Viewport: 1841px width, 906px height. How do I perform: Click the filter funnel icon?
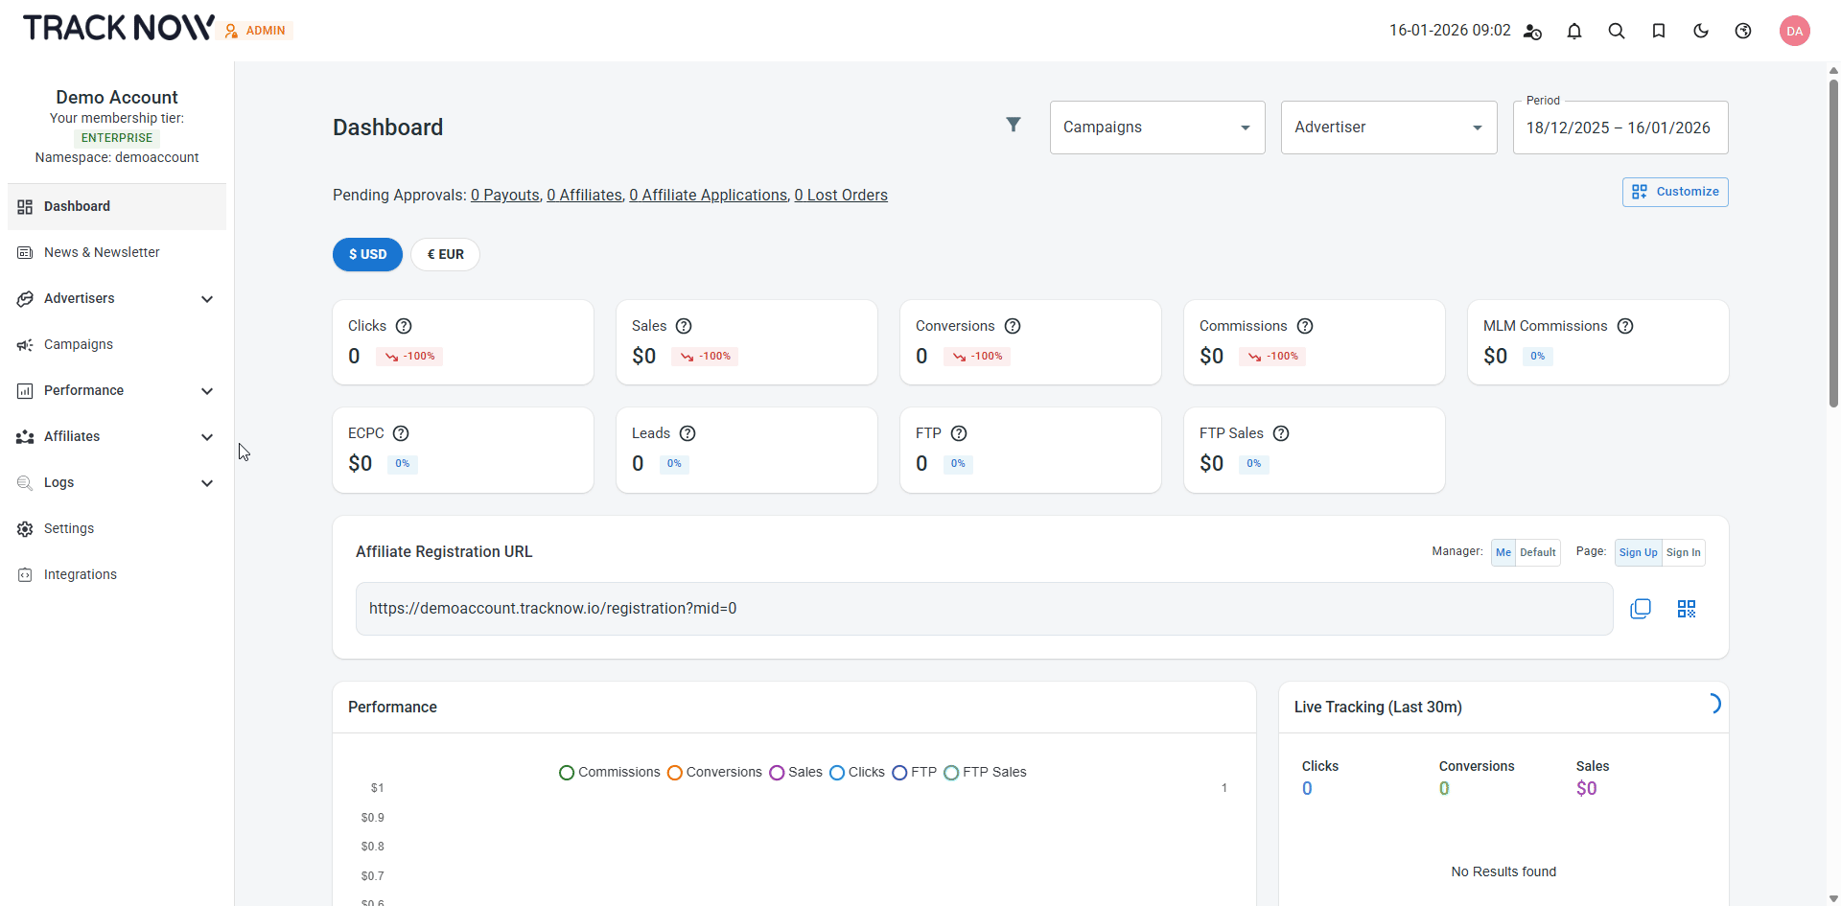[1013, 125]
